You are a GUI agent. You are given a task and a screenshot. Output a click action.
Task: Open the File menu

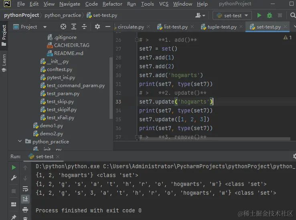click(x=21, y=4)
